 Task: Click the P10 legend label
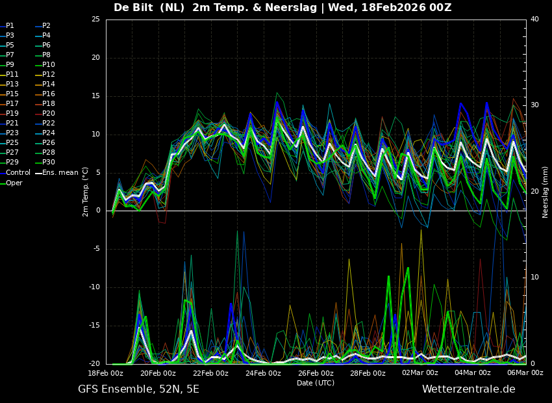pos(49,65)
